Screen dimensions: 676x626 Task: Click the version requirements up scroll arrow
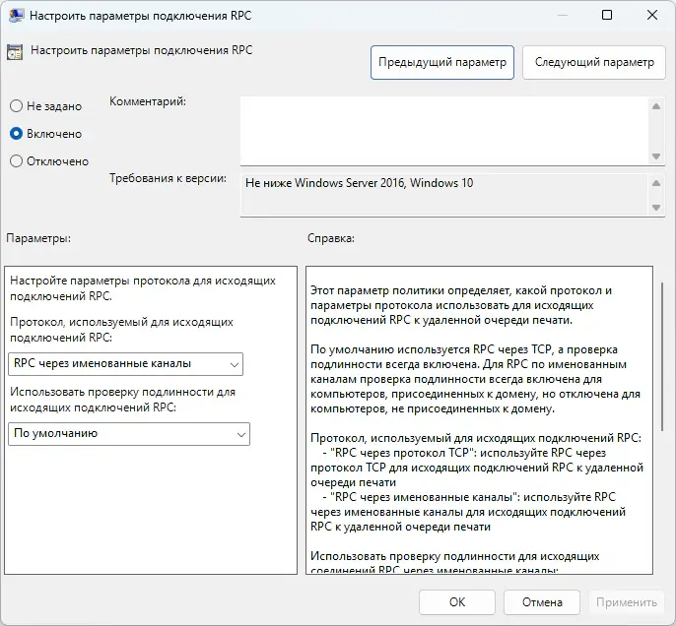coord(656,183)
